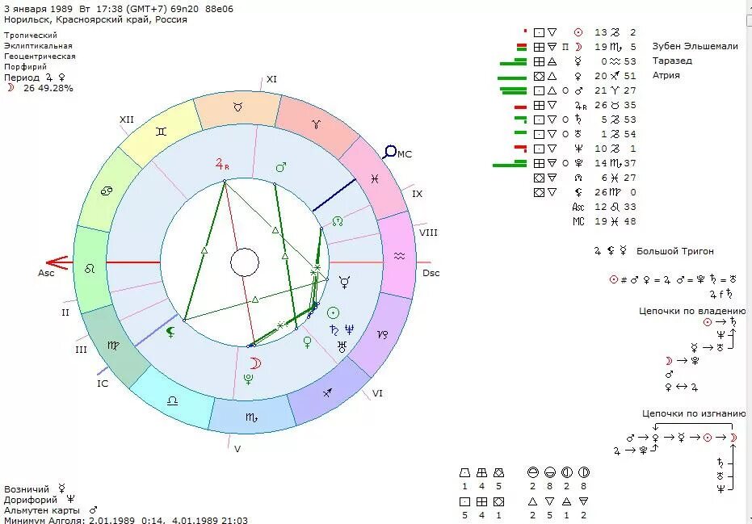Select the Aquarius sign on the zodiac ring
Screen dimensions: 752x524
click(x=400, y=256)
